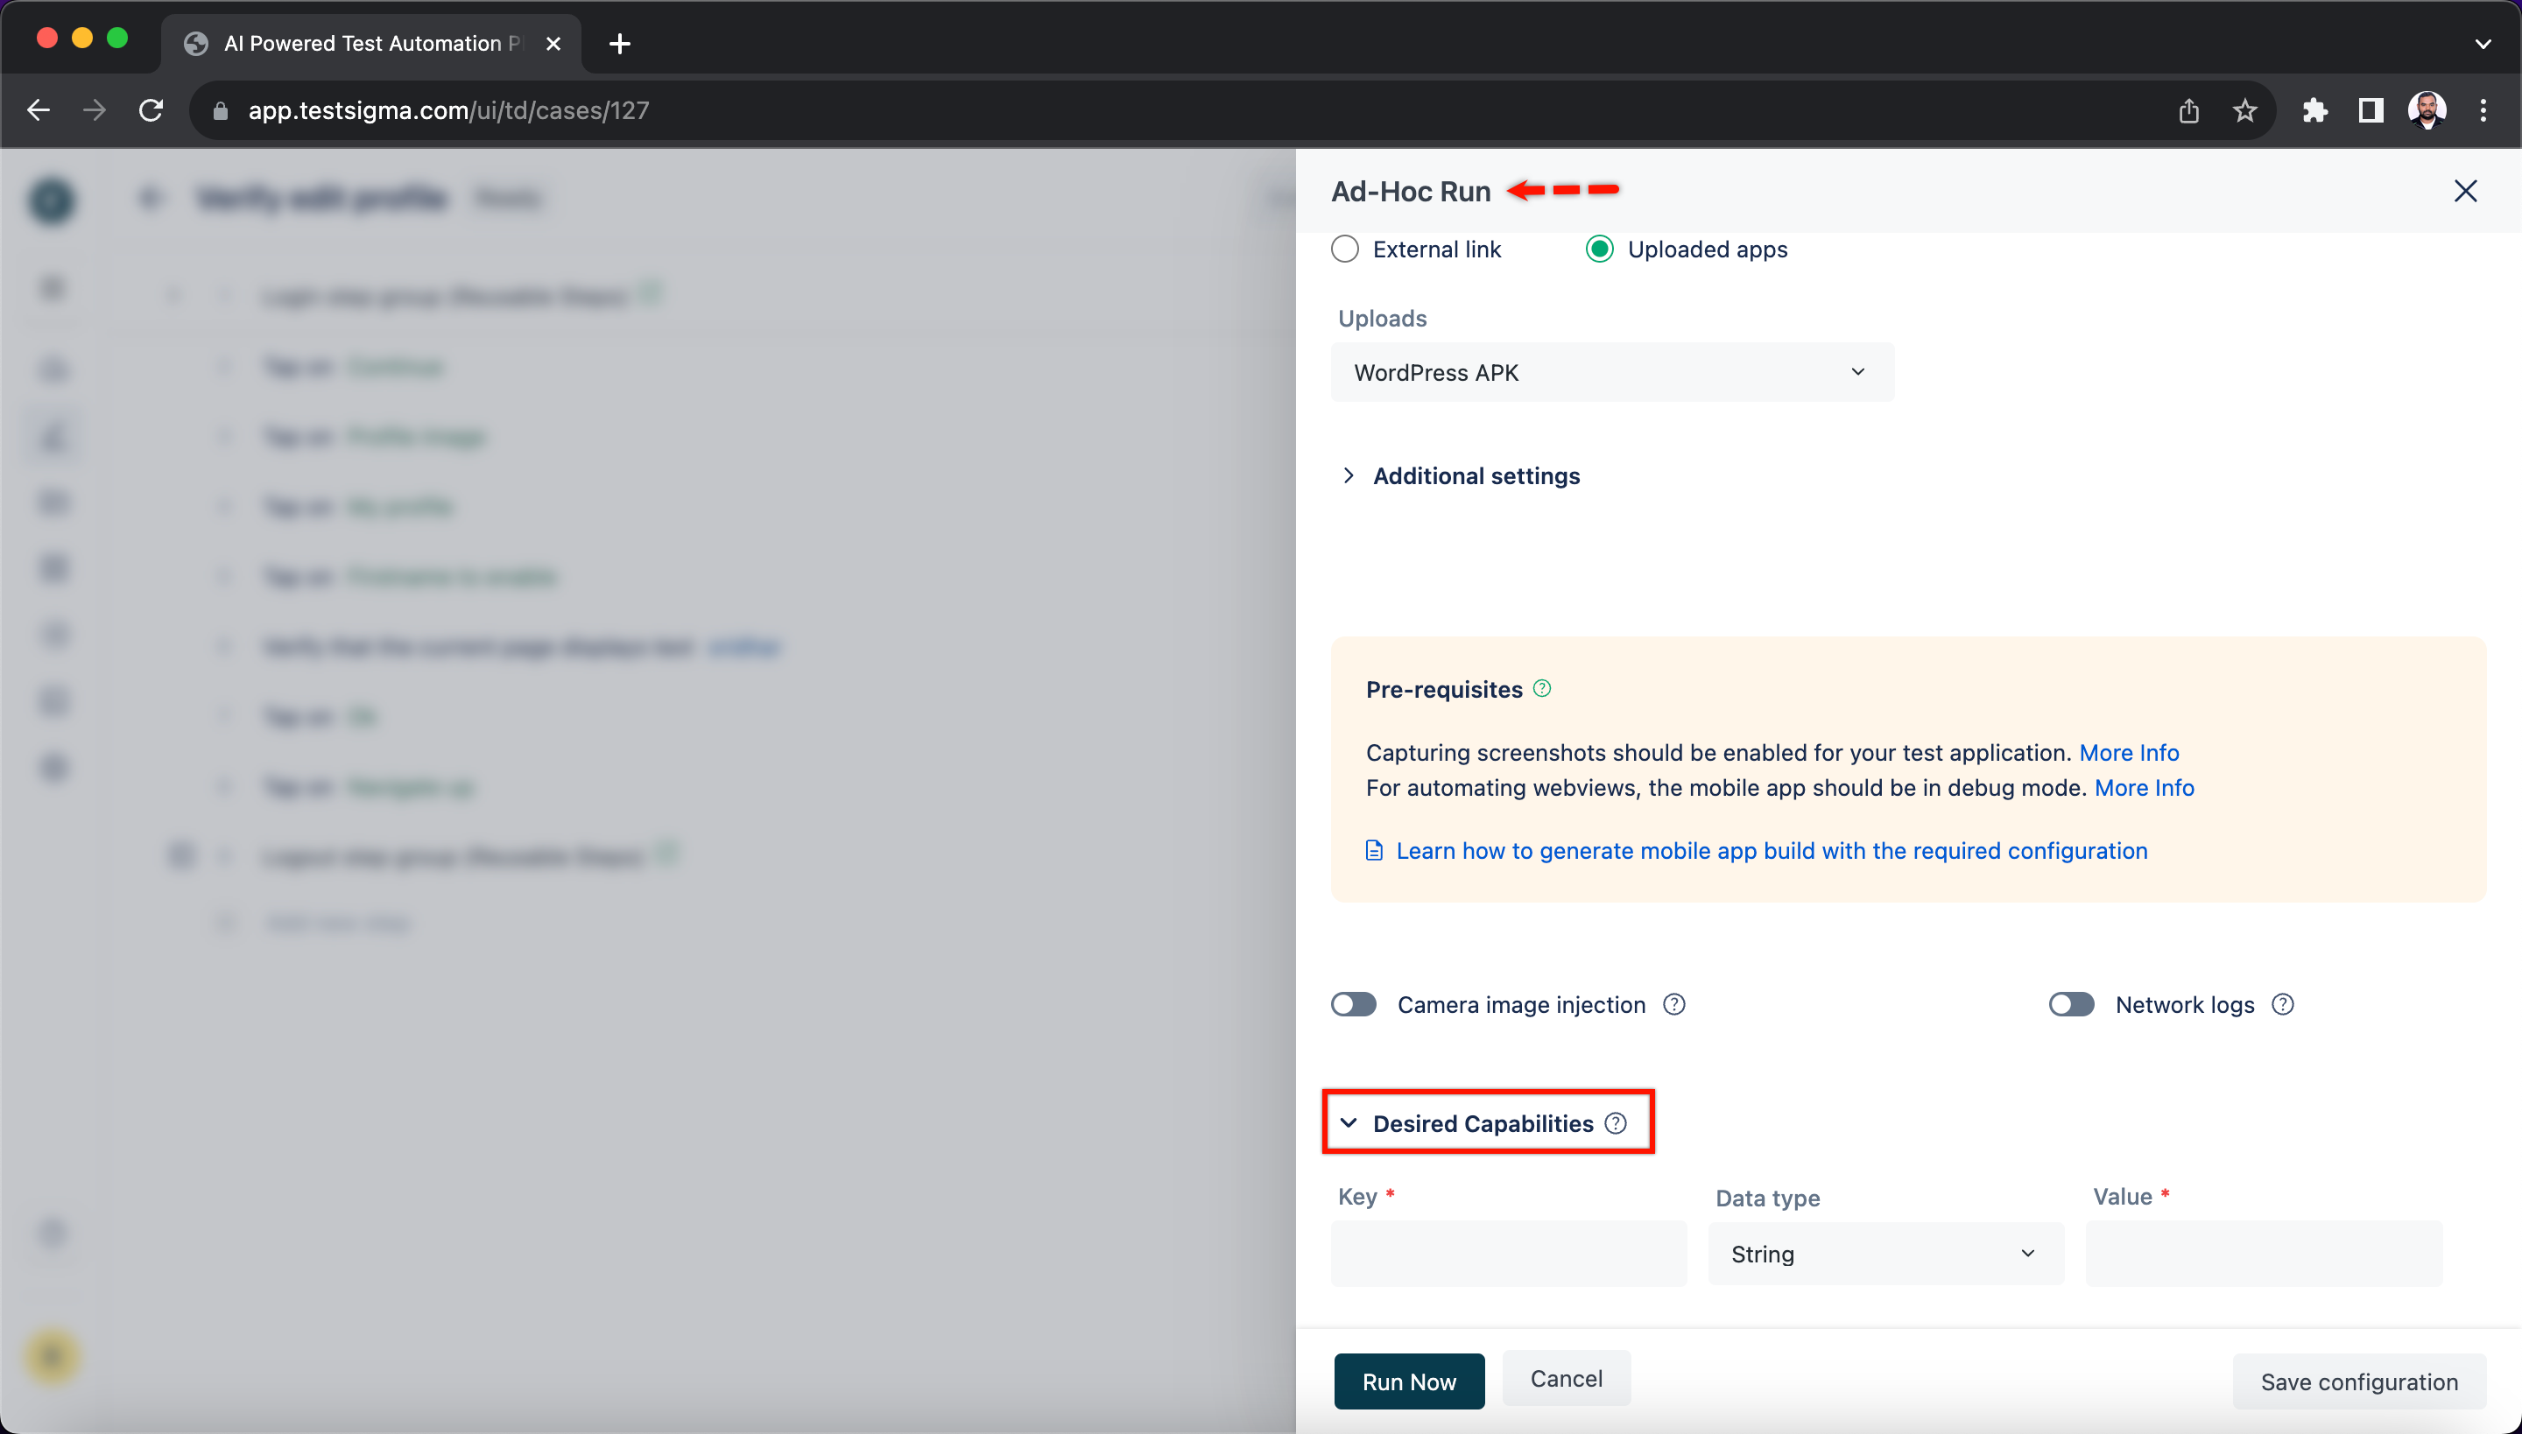
Task: Open More Info link for capturing screenshots
Action: tap(2128, 753)
